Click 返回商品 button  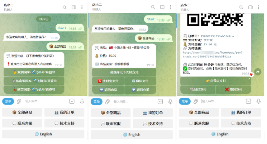(108, 89)
